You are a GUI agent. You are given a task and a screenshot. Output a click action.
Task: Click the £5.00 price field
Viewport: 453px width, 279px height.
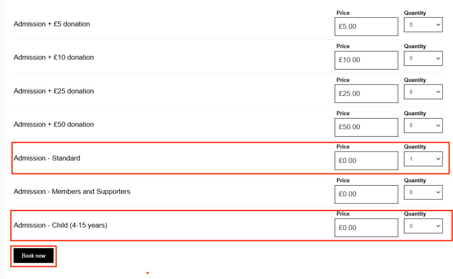(366, 26)
